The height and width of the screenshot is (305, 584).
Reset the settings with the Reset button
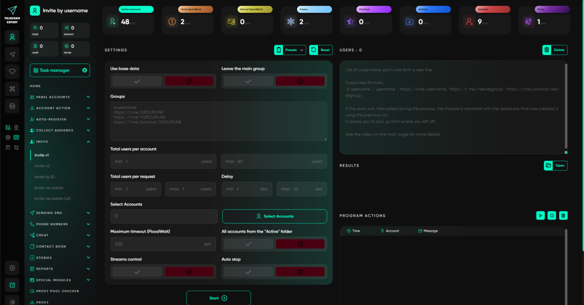(x=321, y=50)
